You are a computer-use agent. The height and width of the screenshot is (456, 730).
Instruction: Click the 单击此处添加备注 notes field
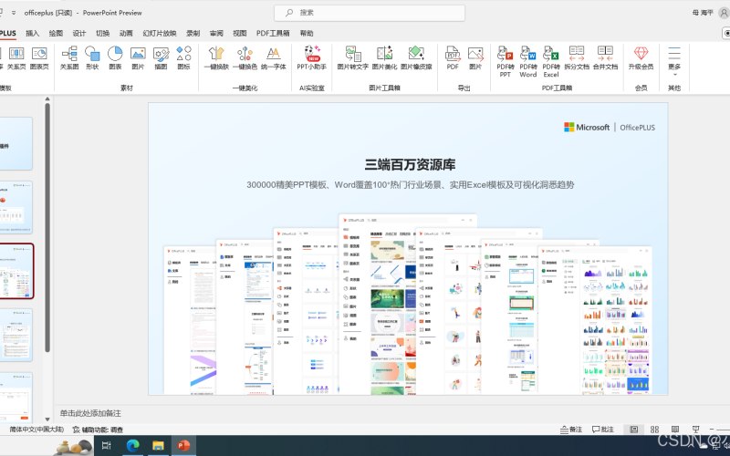[x=90, y=413]
